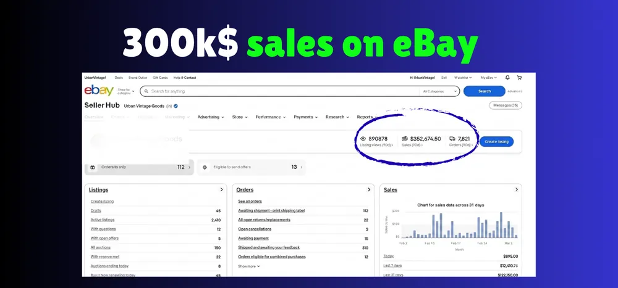618x288 pixels.
Task: Click Create listing link in Listings panel
Action: [x=102, y=202]
